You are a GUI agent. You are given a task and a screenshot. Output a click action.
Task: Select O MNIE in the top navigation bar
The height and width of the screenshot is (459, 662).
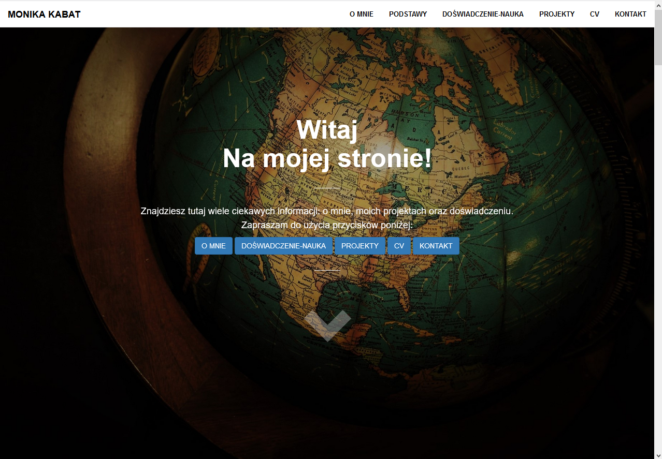point(362,14)
